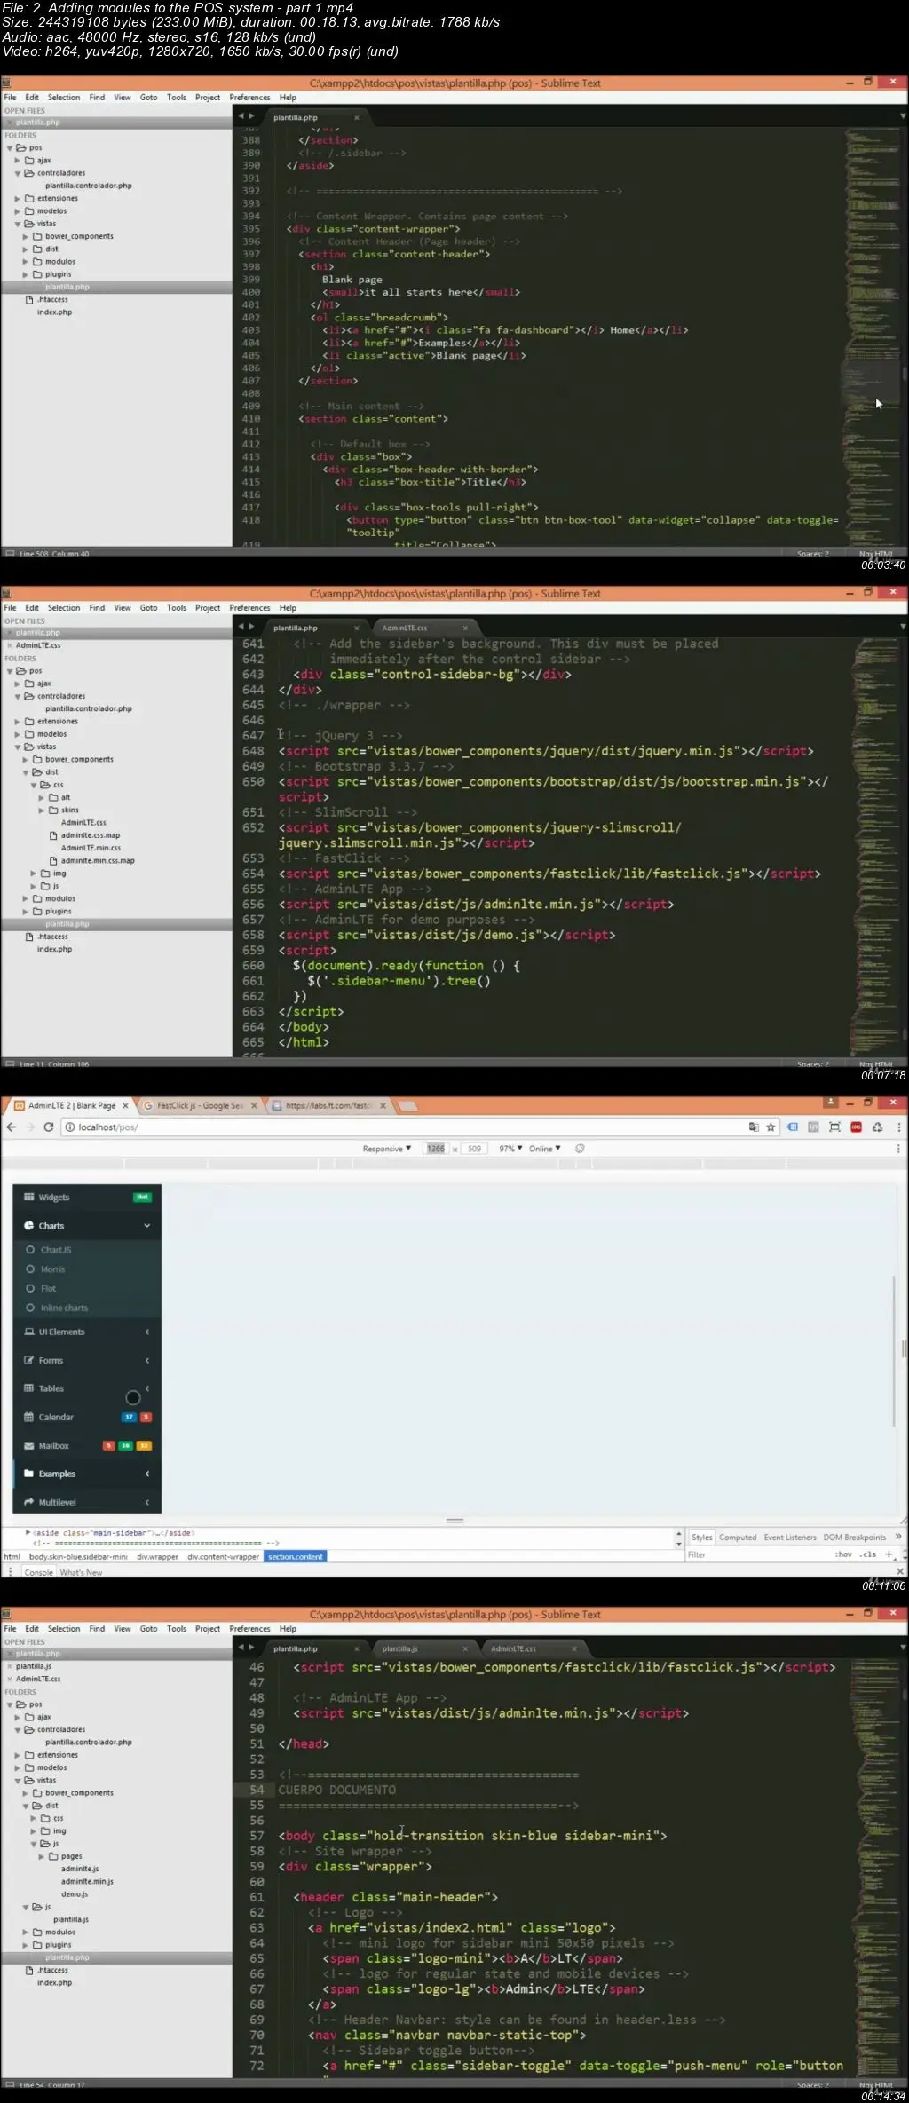Close the AdminLTE 2 | Blank Page browser tab
This screenshot has width=909, height=2103.
[x=125, y=1105]
